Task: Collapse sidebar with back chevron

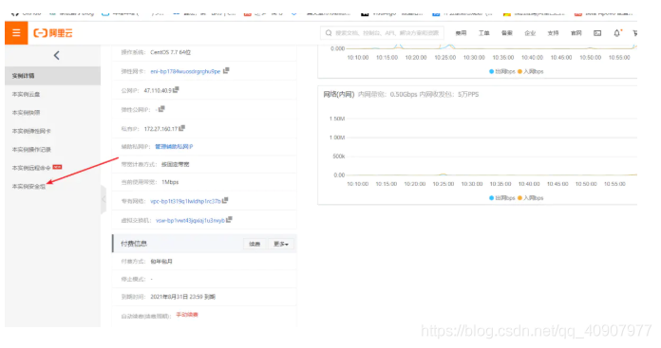Action: pos(56,56)
